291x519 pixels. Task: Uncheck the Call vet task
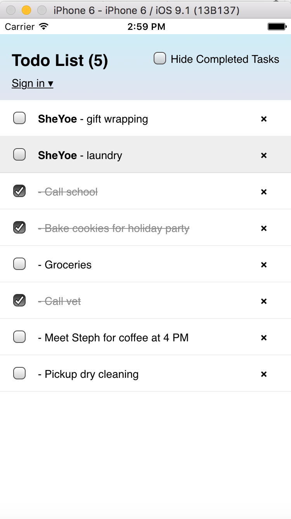pos(19,300)
